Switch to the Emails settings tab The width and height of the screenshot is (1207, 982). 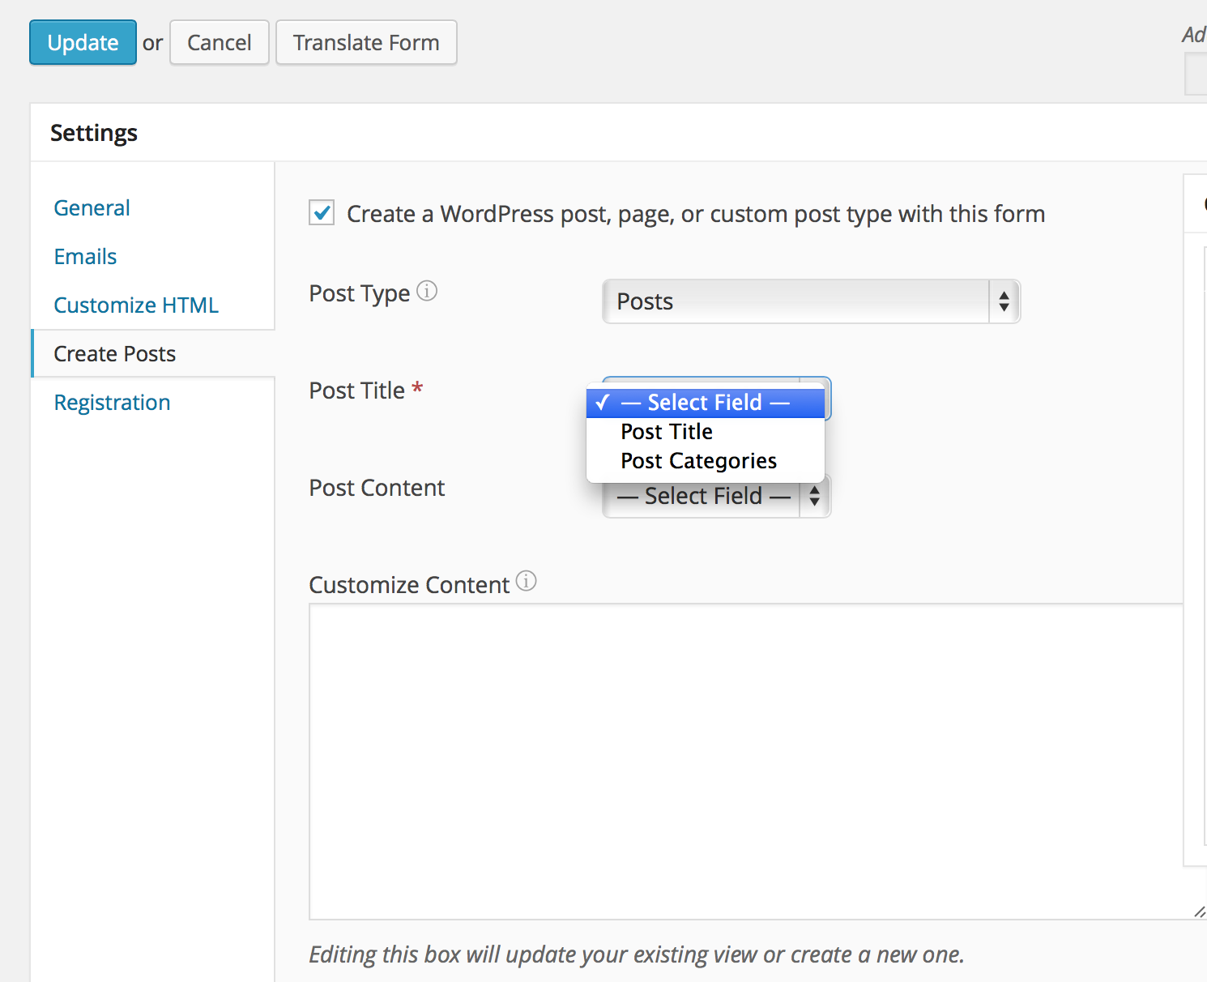(85, 256)
